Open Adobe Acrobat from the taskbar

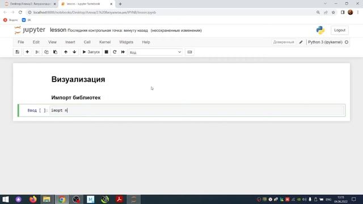tap(119, 199)
